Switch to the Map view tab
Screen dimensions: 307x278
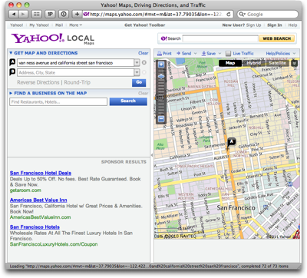230,63
